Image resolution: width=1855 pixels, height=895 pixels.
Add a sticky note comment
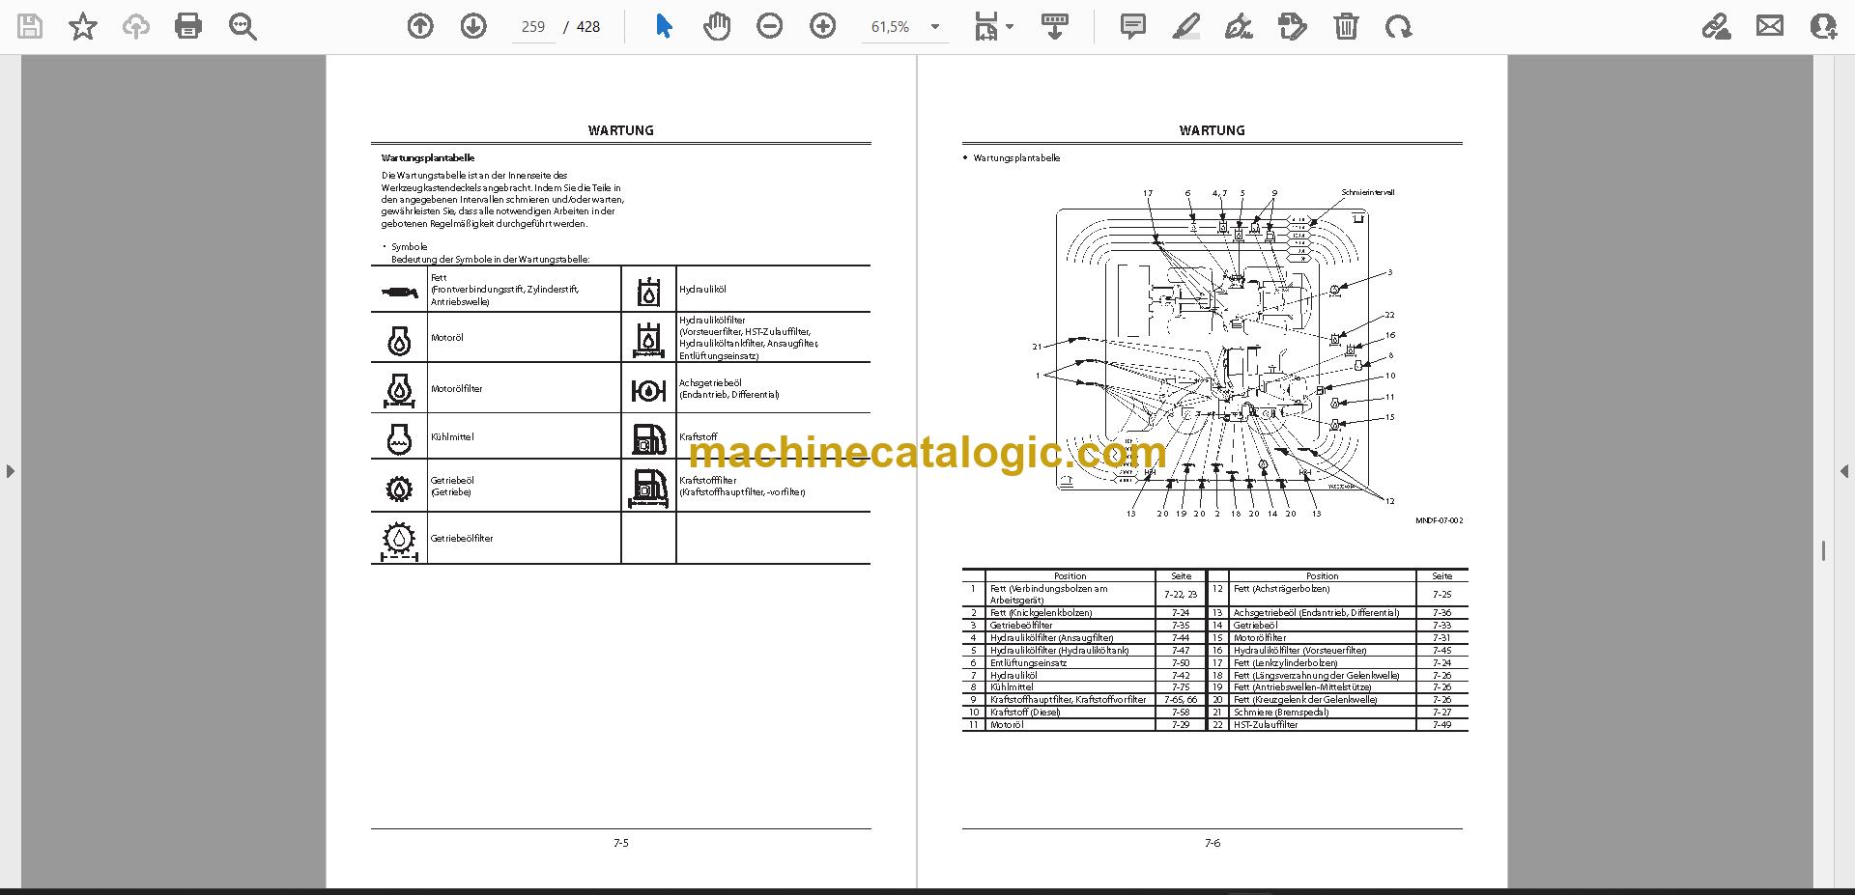pos(1133,26)
